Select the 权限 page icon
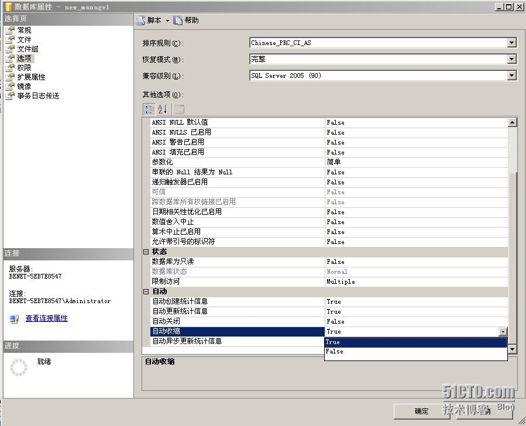 (10, 68)
